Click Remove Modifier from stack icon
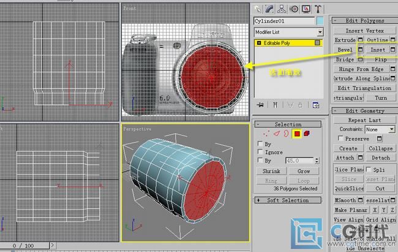The height and width of the screenshot is (252, 398). click(x=300, y=105)
